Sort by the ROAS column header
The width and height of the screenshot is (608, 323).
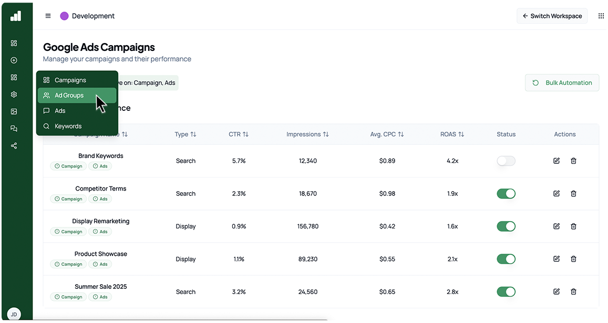coord(452,134)
